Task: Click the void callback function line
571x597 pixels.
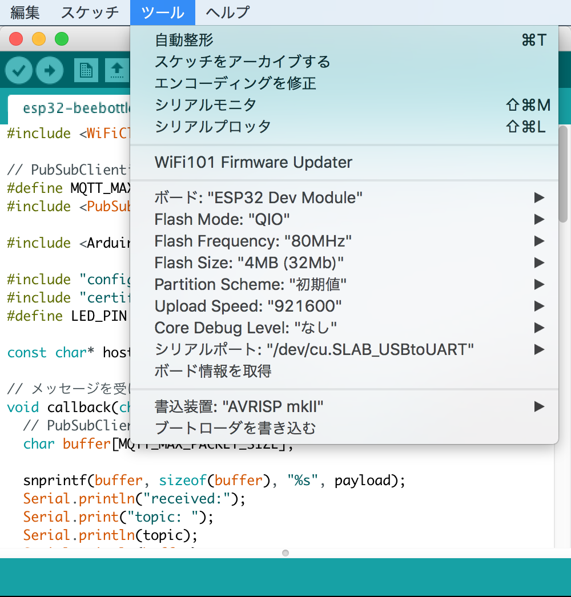Action: [69, 408]
